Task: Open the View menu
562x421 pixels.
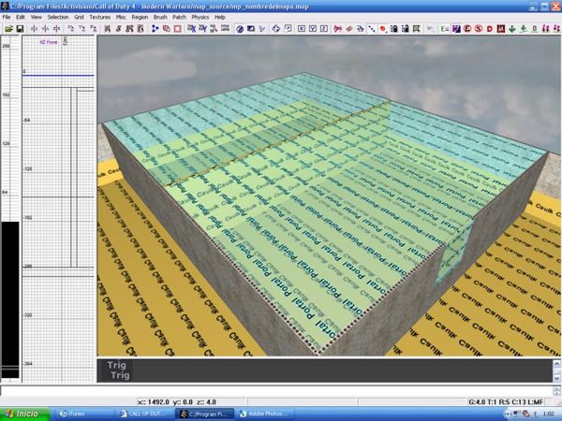Action: [37, 17]
